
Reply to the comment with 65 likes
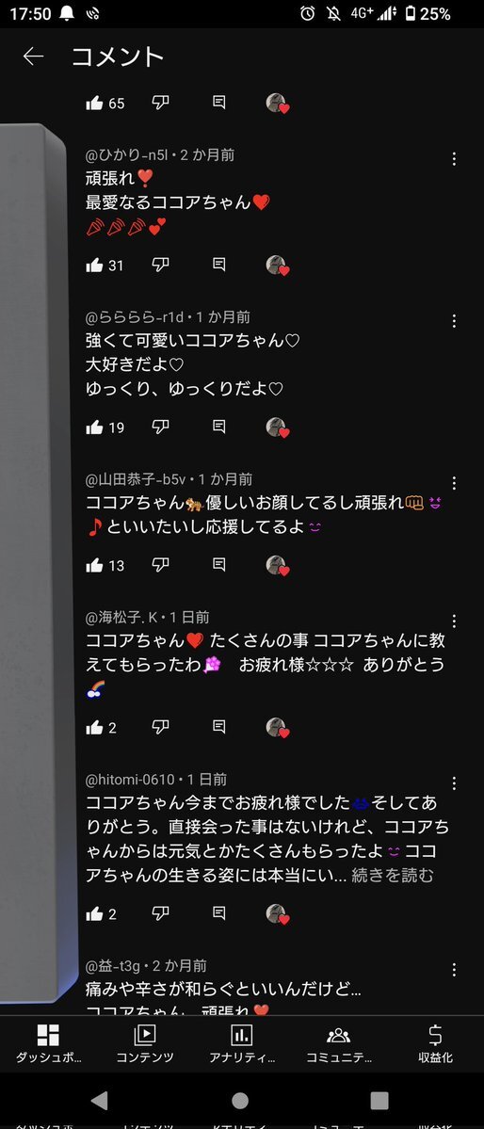219,103
